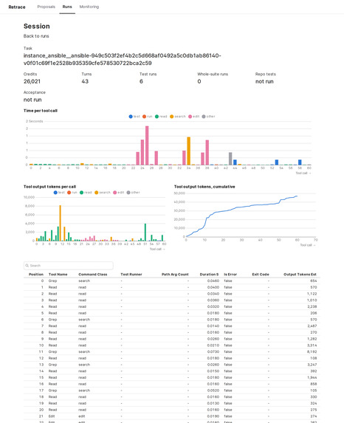The image size is (344, 423).
Task: Click the Credits value 26,021
Action: [32, 81]
